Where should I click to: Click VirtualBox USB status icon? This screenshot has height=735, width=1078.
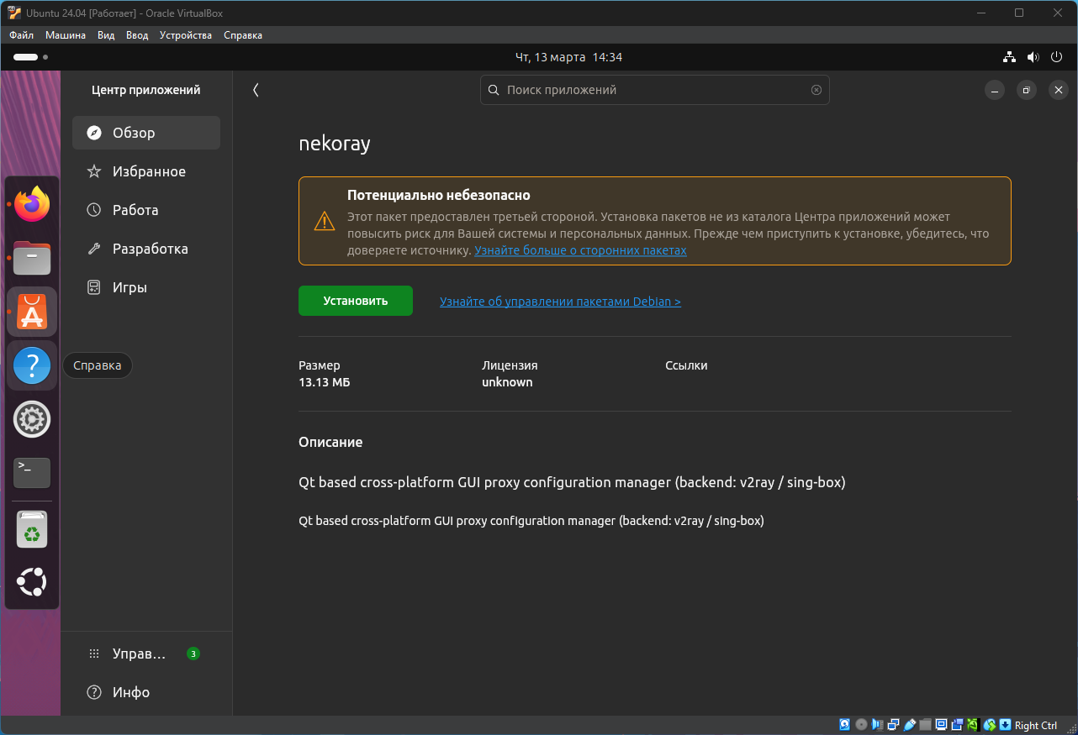pos(909,725)
